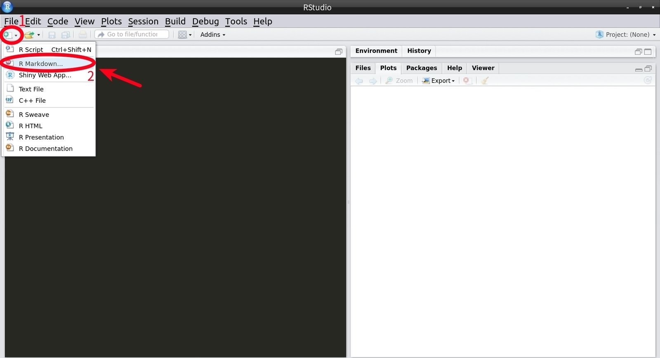Open the Debug menu

[205, 21]
